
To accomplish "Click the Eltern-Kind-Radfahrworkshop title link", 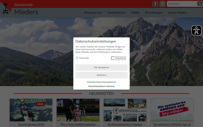I will (78, 124).
